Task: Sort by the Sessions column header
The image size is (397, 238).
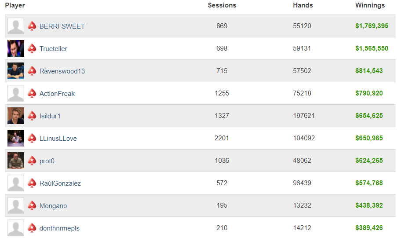Action: click(222, 5)
